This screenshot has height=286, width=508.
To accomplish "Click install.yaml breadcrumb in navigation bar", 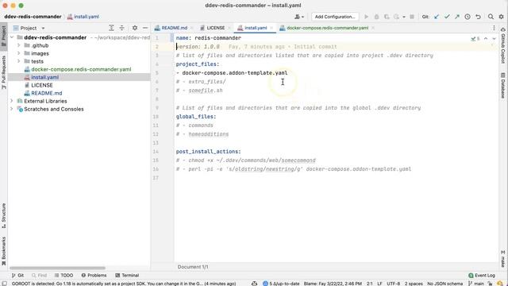I will [83, 17].
